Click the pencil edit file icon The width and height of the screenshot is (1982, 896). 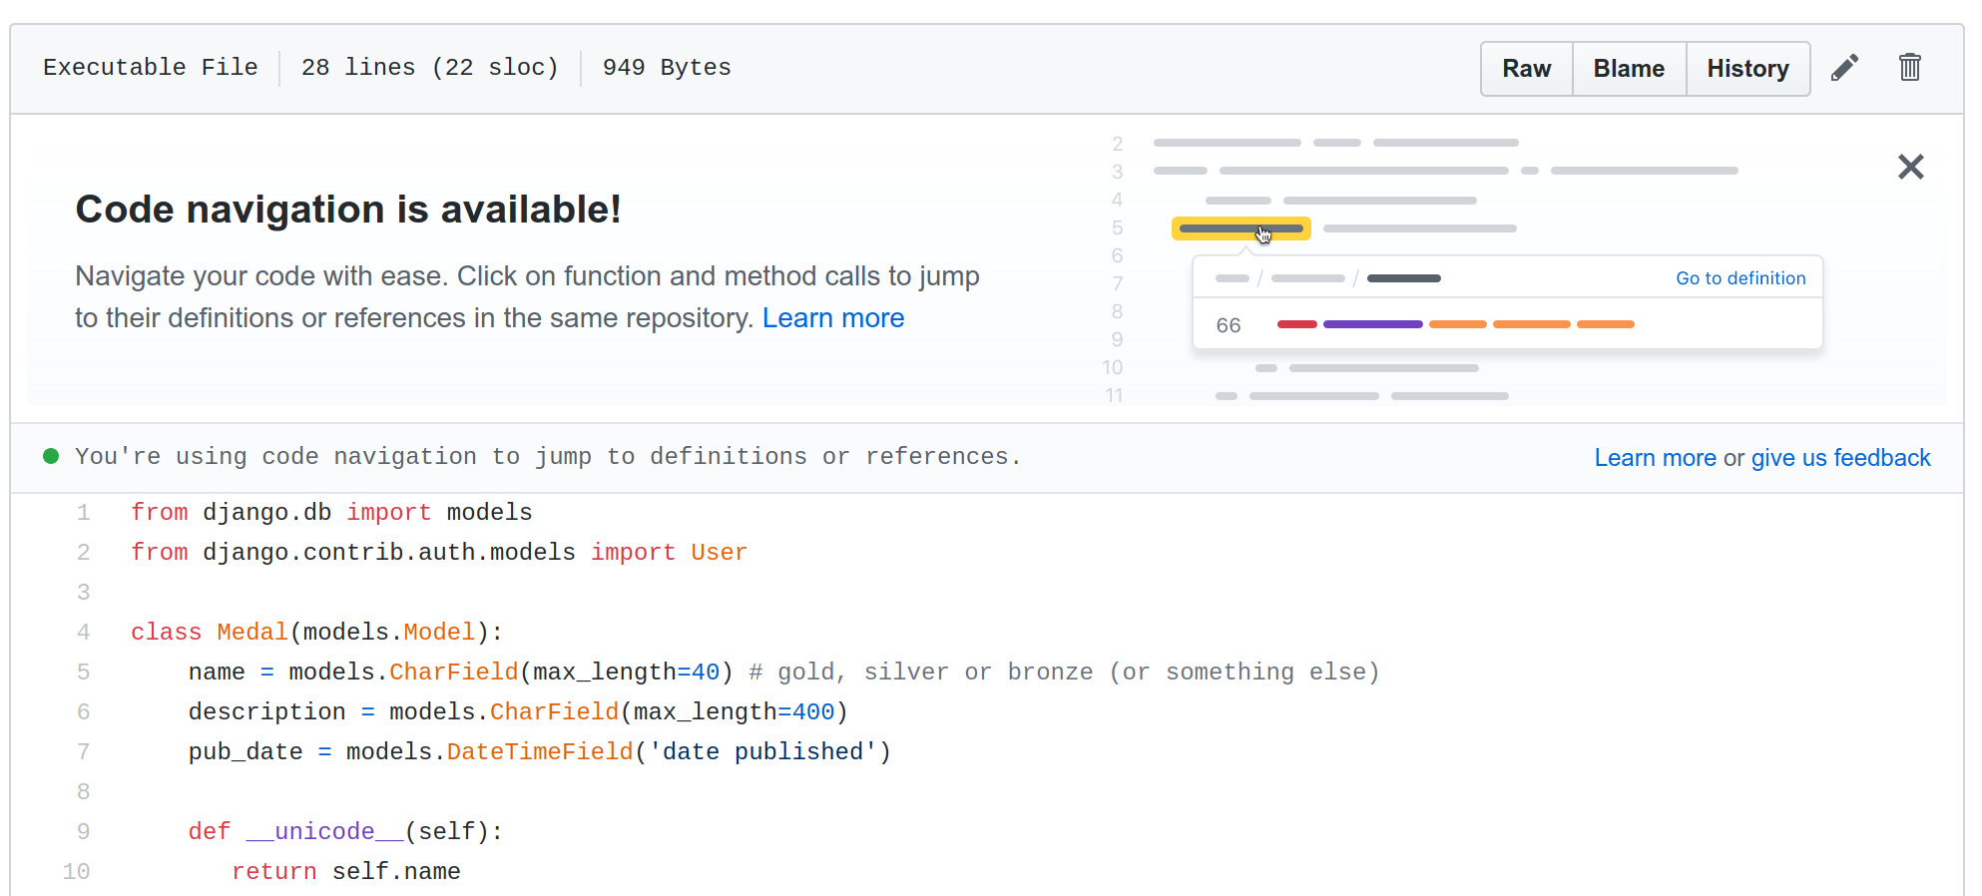click(x=1844, y=68)
